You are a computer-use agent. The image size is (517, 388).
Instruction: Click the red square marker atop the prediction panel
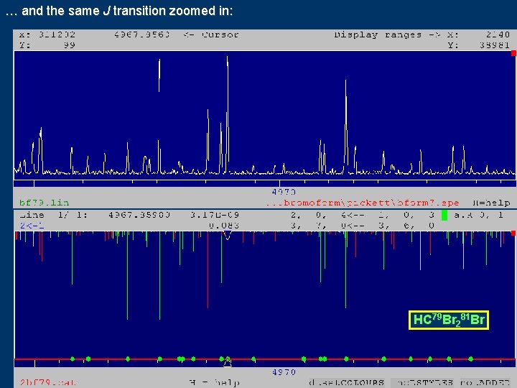click(x=513, y=234)
